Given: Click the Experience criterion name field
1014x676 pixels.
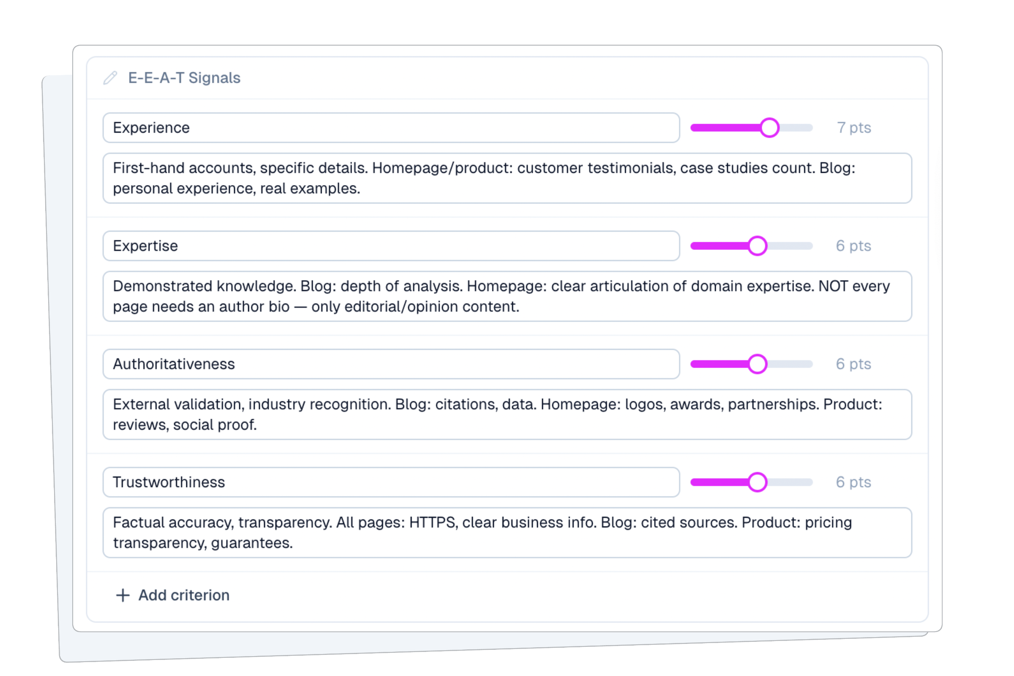Looking at the screenshot, I should pos(390,128).
